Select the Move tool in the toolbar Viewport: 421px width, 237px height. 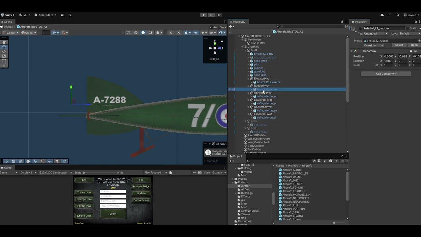point(4,47)
